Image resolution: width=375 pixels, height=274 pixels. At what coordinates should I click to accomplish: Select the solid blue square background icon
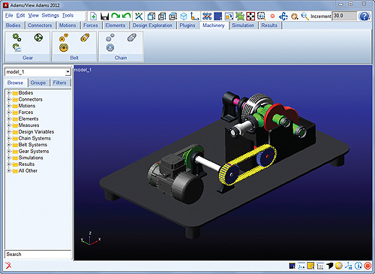click(218, 17)
